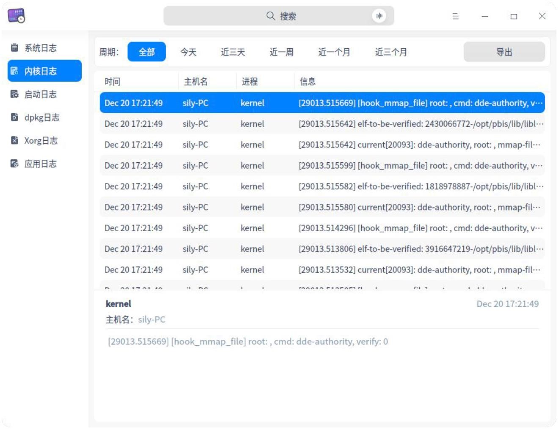Click the dpkg日志 sidebar icon
This screenshot has height=429, width=558.
(14, 117)
